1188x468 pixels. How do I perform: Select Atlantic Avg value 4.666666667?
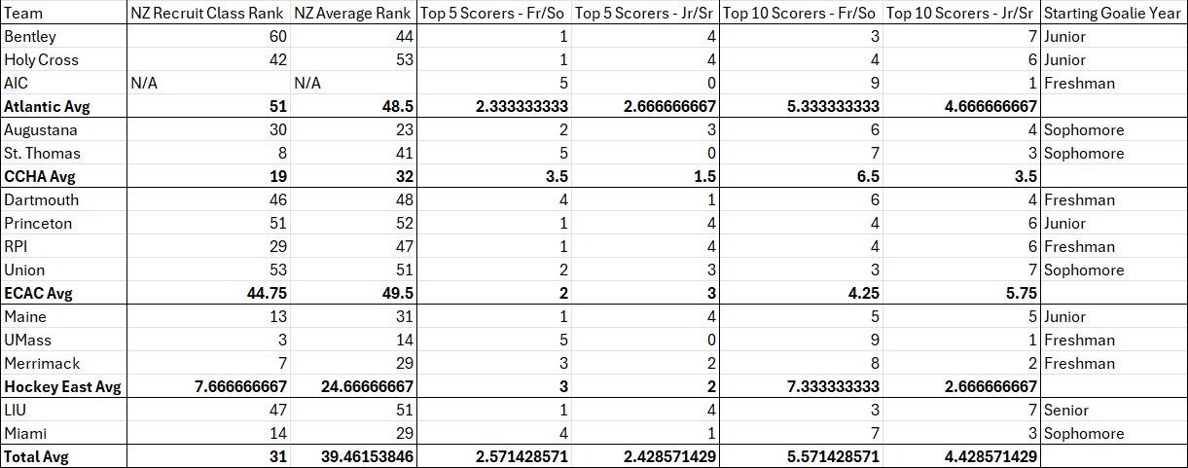(962, 107)
